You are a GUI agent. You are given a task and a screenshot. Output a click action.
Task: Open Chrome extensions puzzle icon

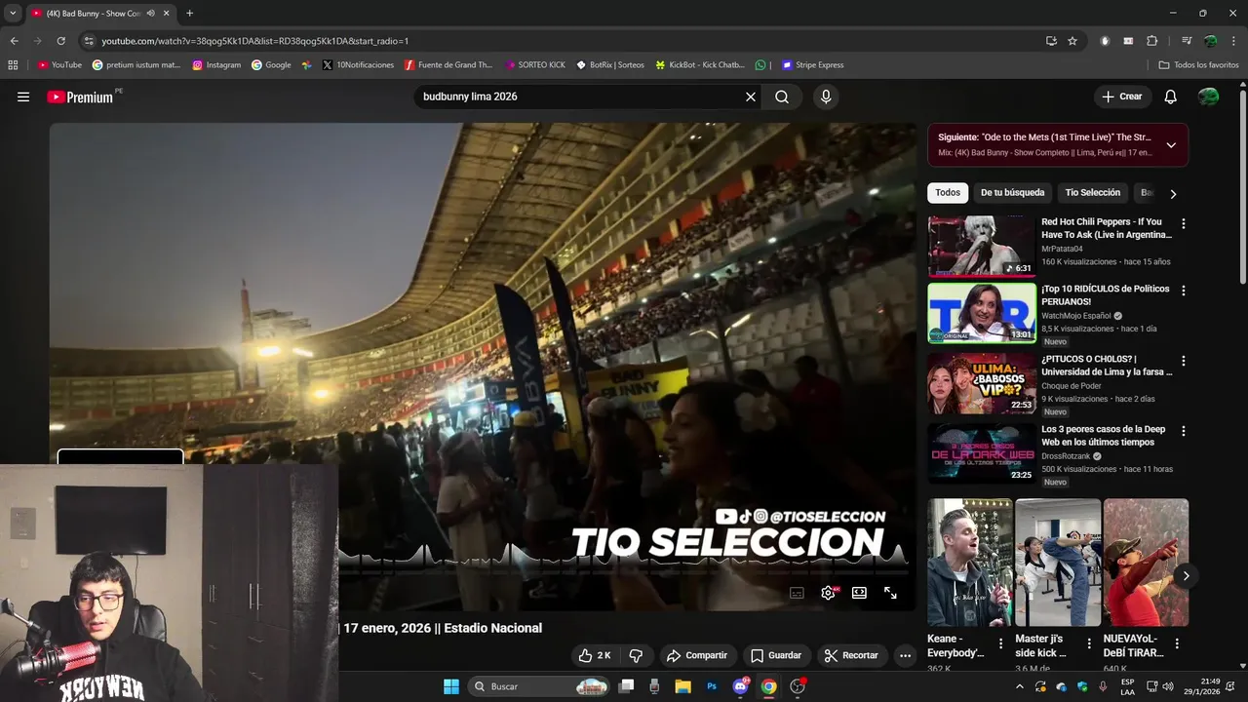click(1152, 41)
